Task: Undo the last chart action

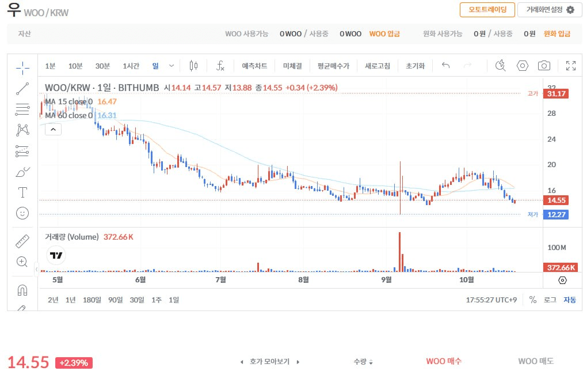Action: [x=446, y=66]
